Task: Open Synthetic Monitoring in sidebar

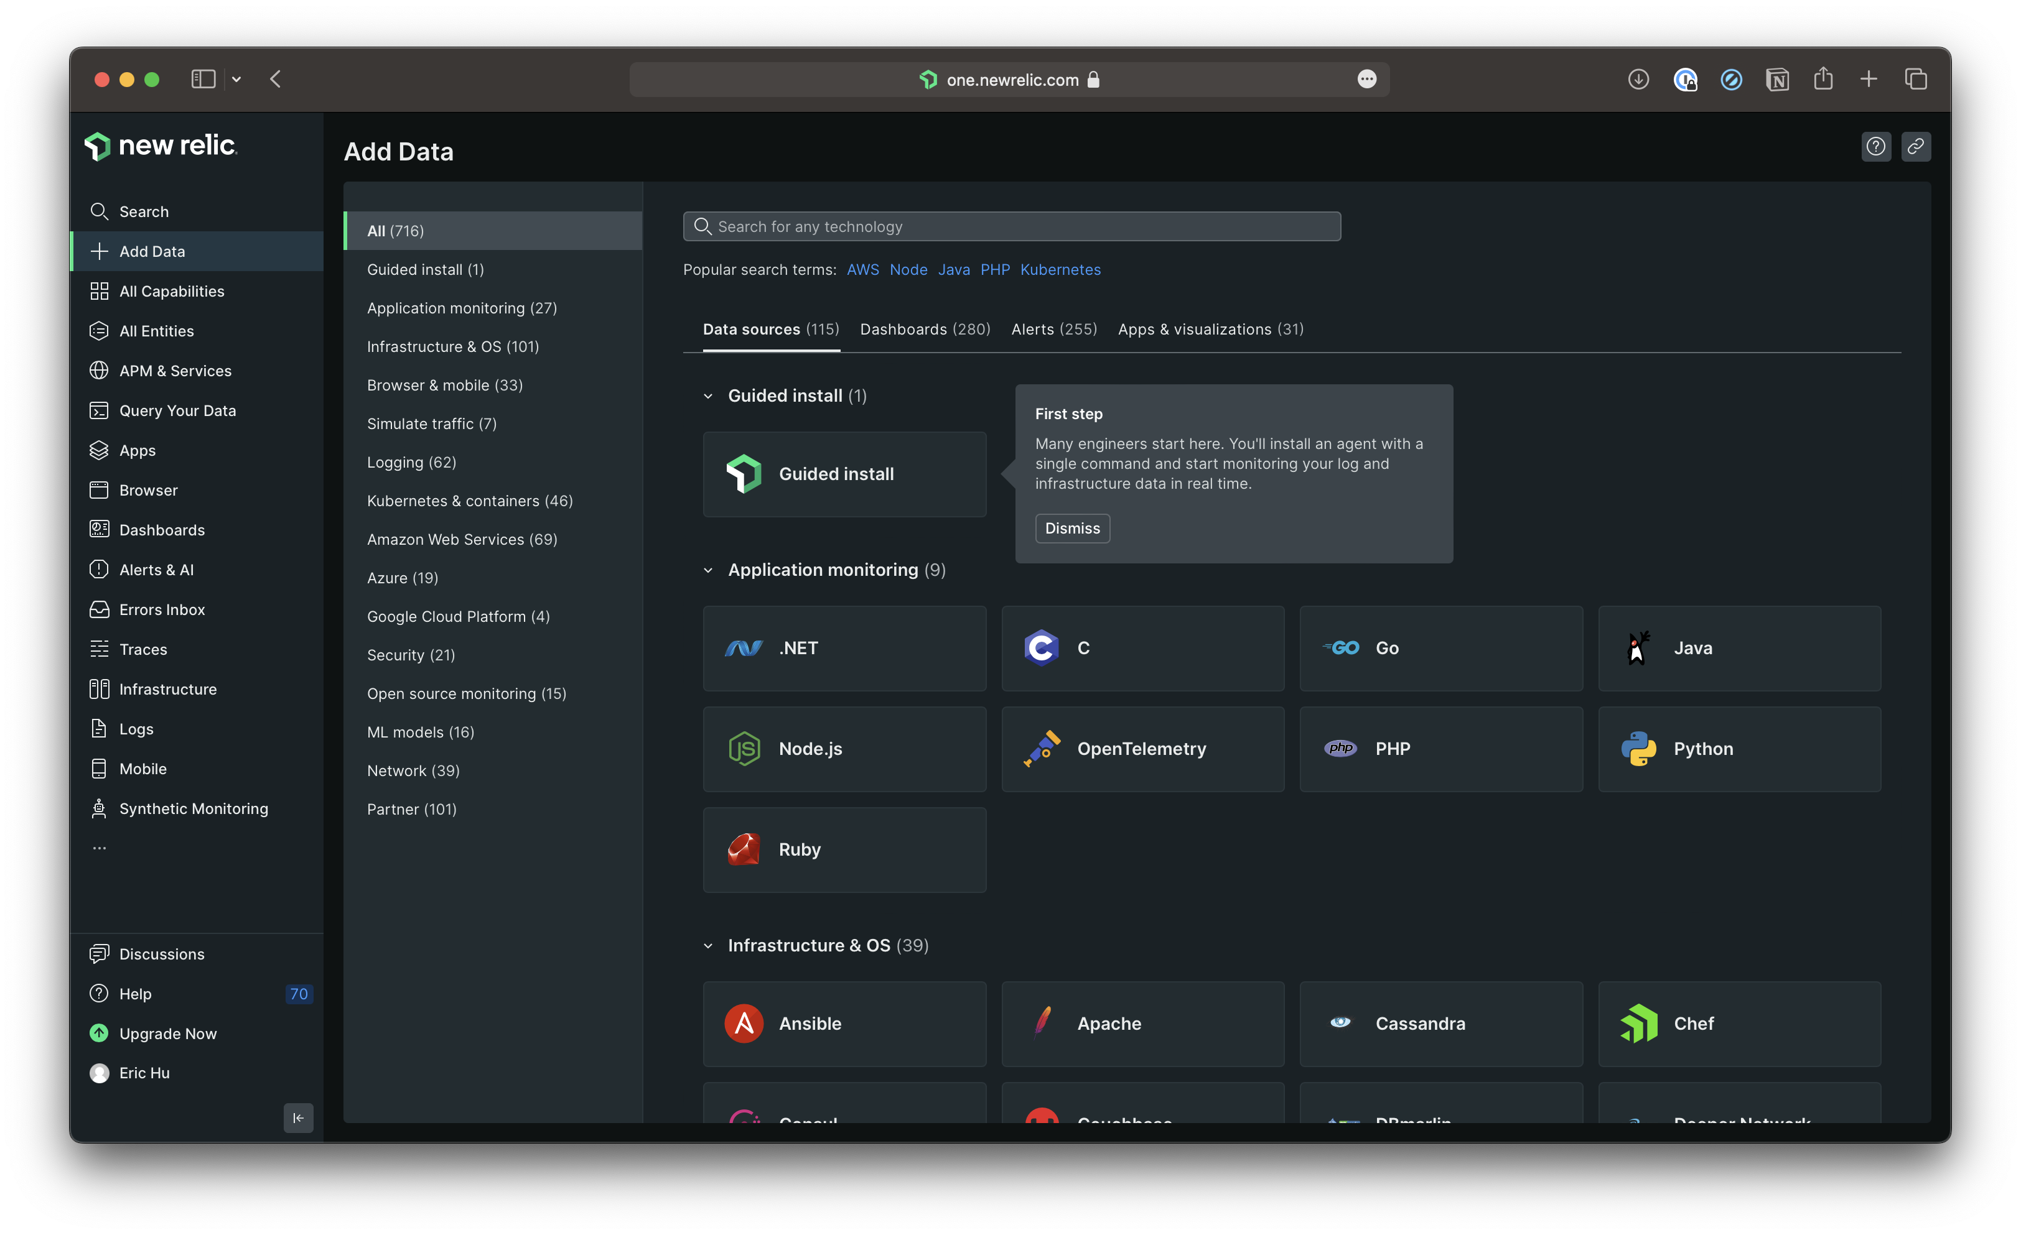Action: (193, 808)
